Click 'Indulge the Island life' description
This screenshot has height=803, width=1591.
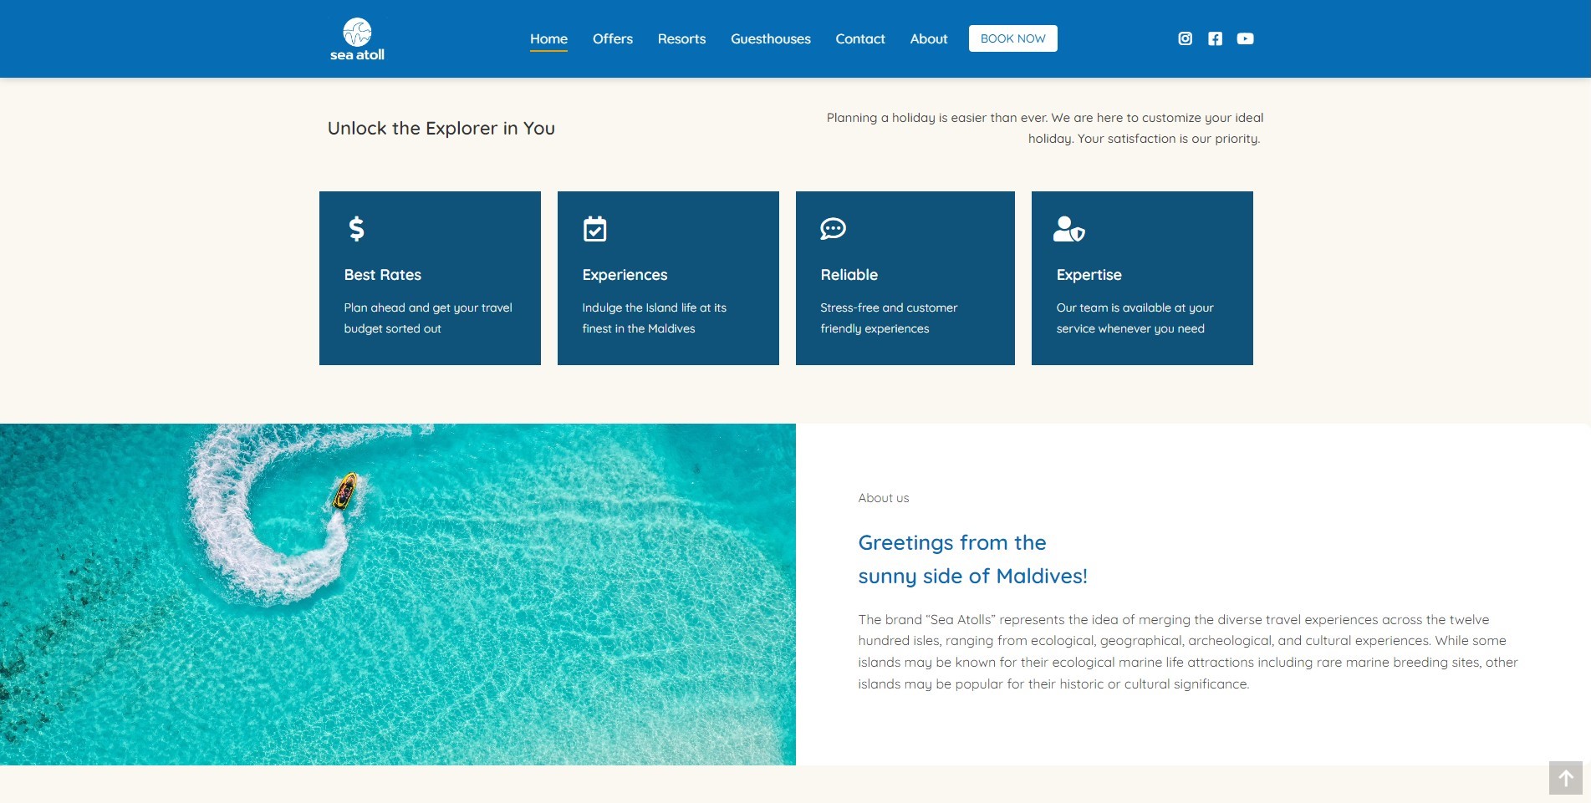pyautogui.click(x=654, y=318)
